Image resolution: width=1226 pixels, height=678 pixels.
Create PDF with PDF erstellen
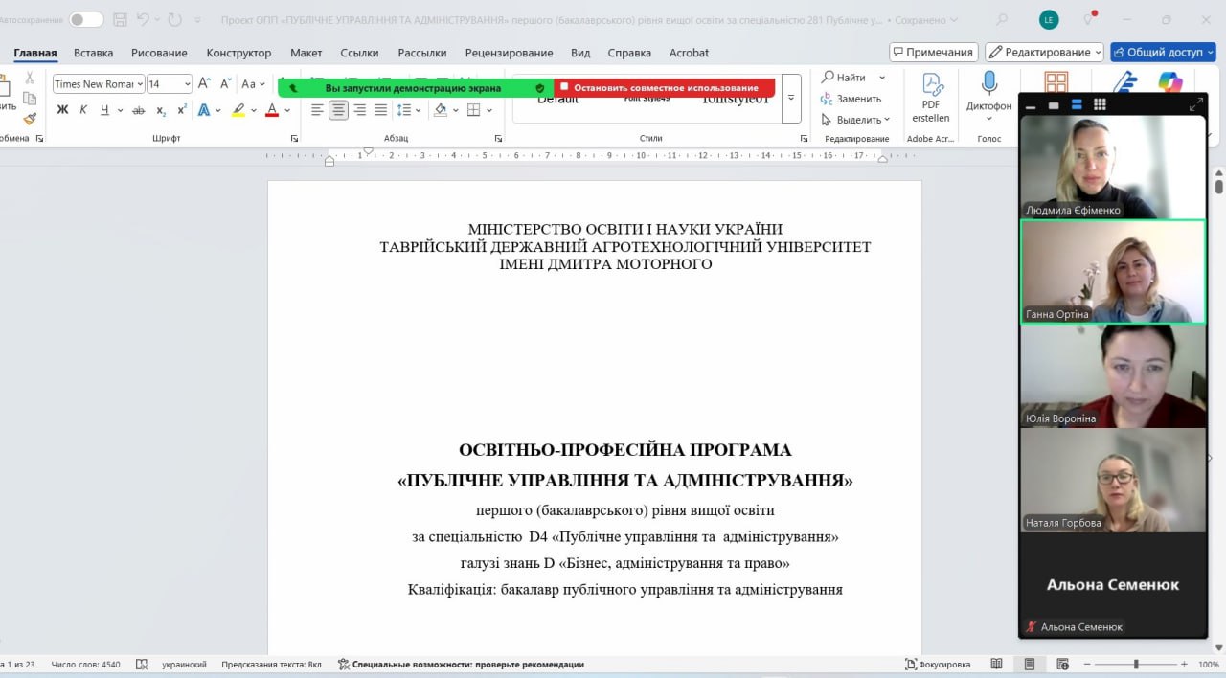[x=931, y=98]
